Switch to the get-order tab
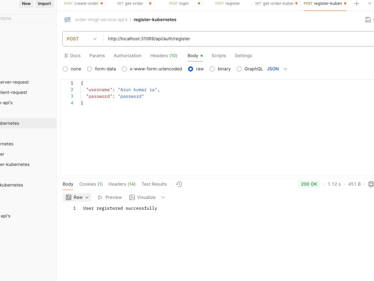This screenshot has width=374, height=281. click(x=134, y=4)
